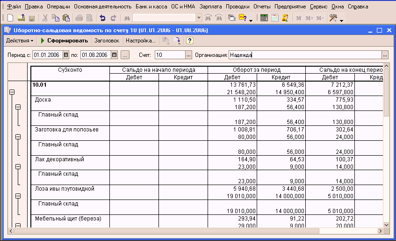Open the calendar icon in main toolbar

pyautogui.click(x=274, y=18)
